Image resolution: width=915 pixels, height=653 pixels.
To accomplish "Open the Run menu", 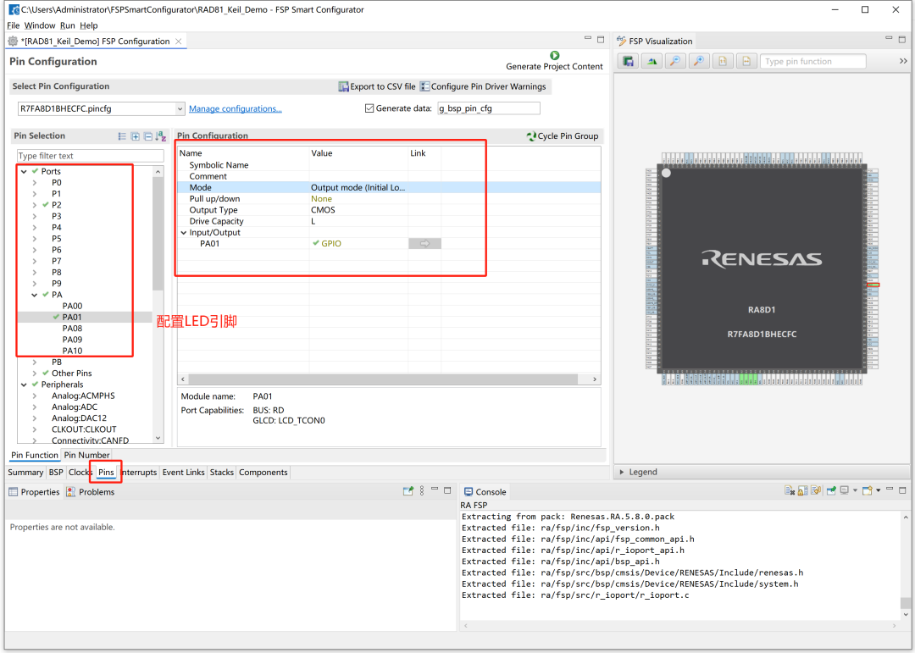I will click(67, 25).
